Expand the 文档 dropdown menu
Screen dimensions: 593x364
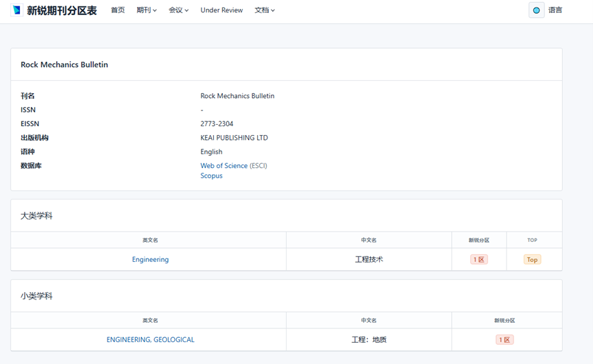(x=265, y=10)
